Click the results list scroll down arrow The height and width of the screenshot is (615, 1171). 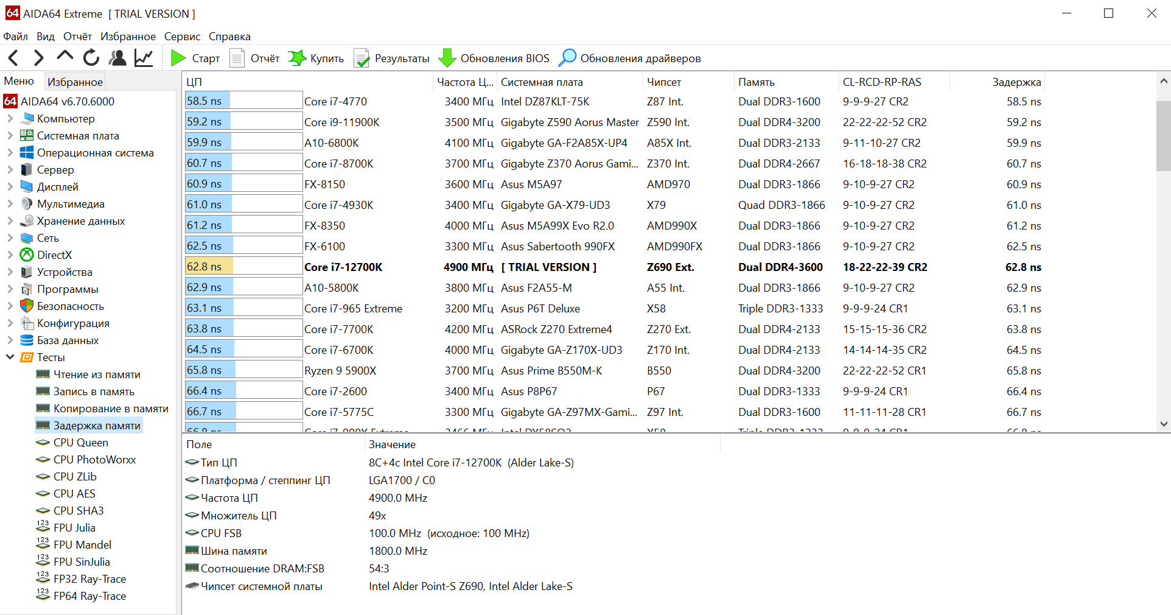click(1164, 424)
